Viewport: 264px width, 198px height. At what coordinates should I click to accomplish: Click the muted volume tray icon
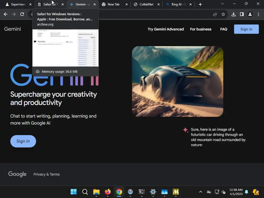point(224,192)
